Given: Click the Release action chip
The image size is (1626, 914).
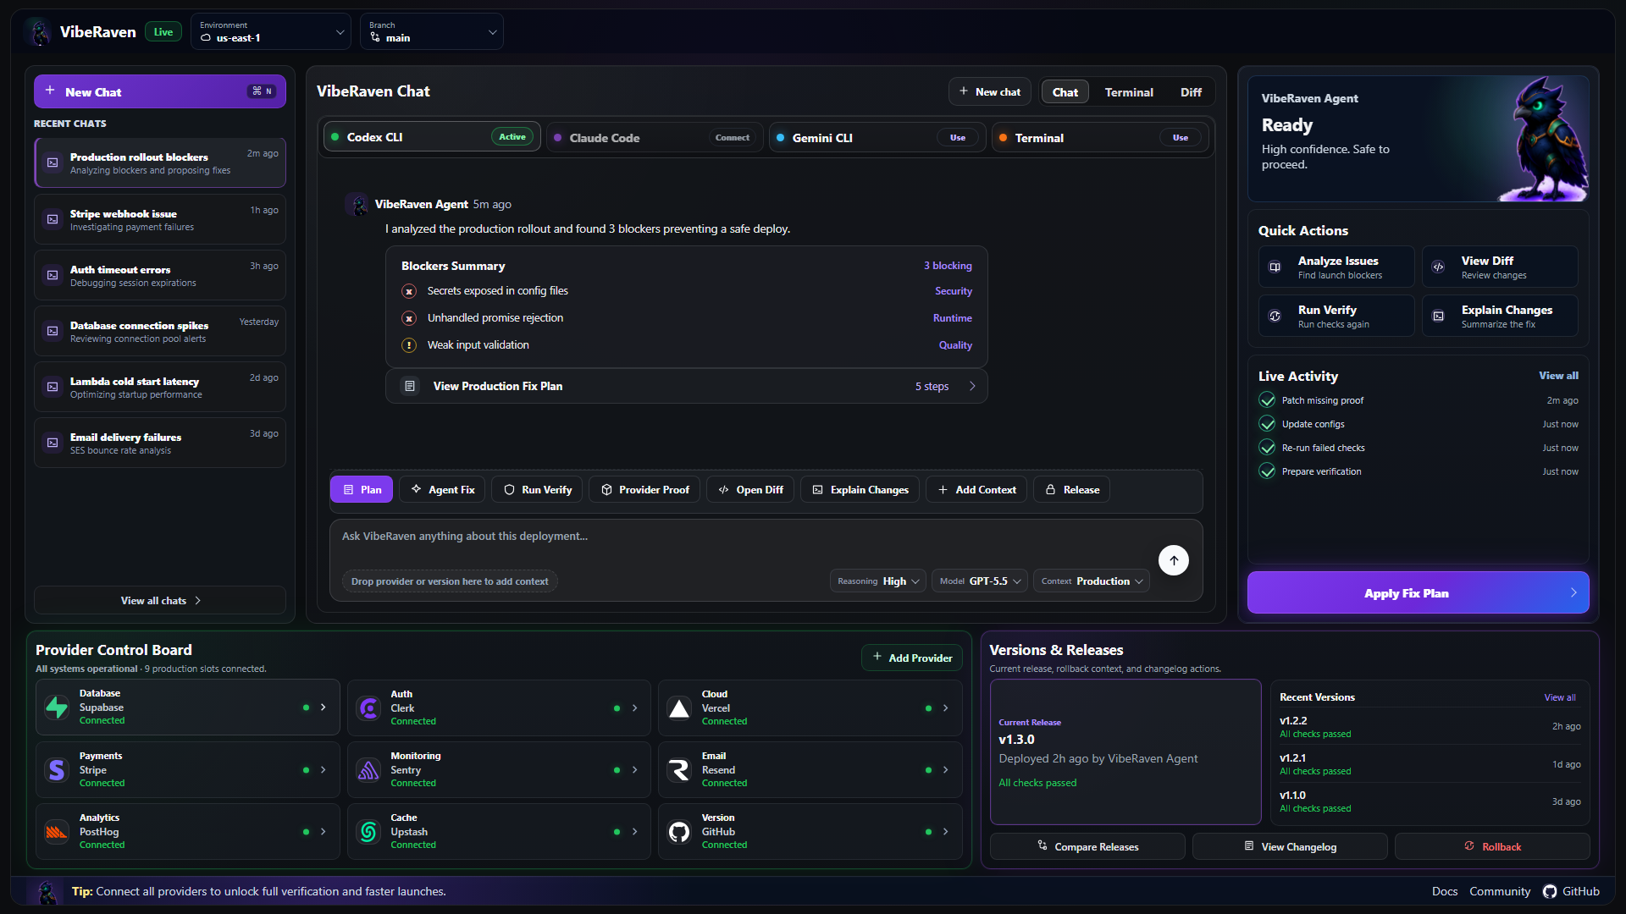Looking at the screenshot, I should click(1071, 490).
